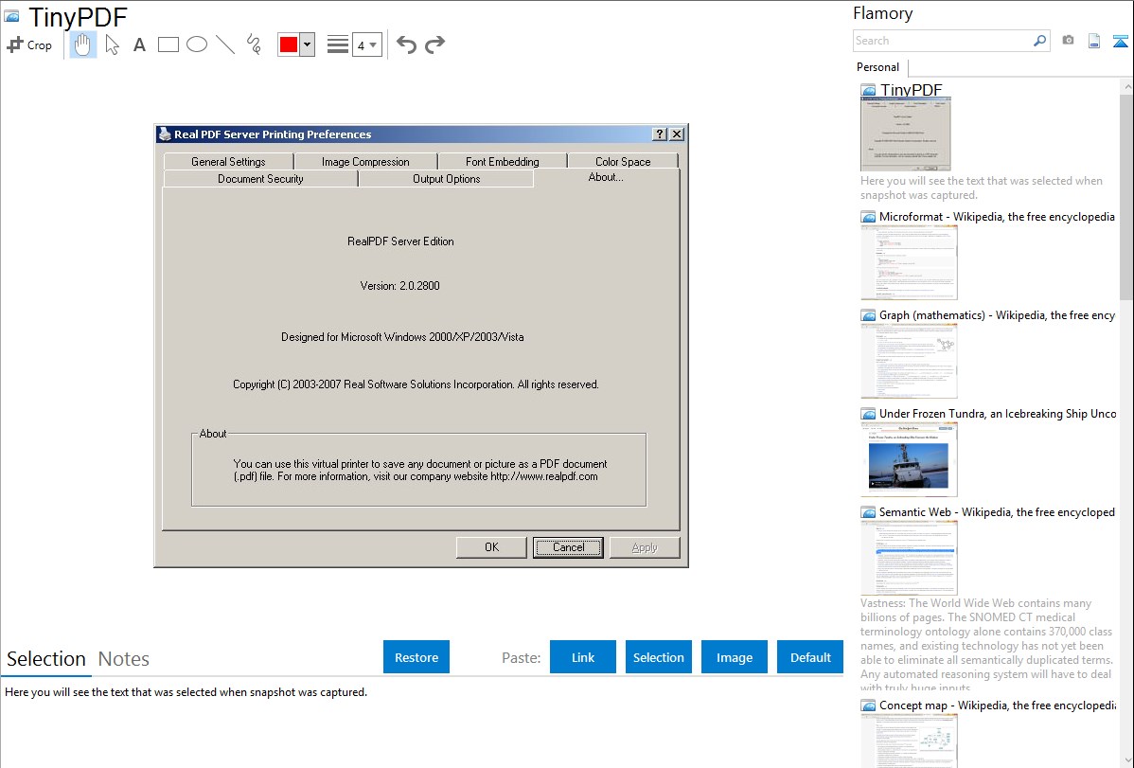This screenshot has width=1134, height=768.
Task: Click the Flamory search box
Action: [x=943, y=41]
